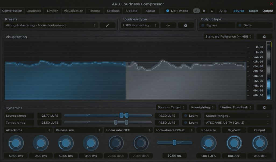Click A › B to copy snapshot

[x=222, y=11]
